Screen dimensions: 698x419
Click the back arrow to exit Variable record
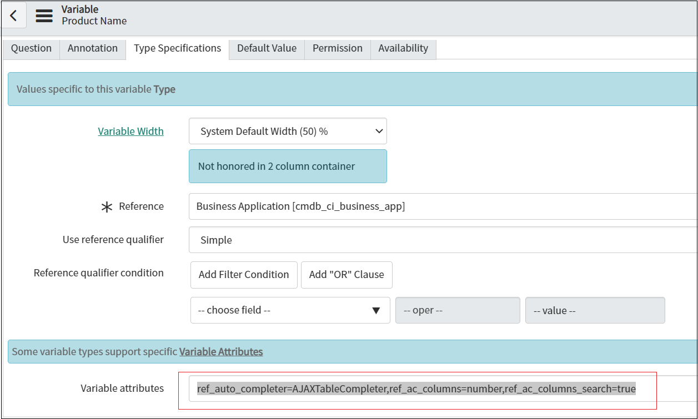pos(13,15)
